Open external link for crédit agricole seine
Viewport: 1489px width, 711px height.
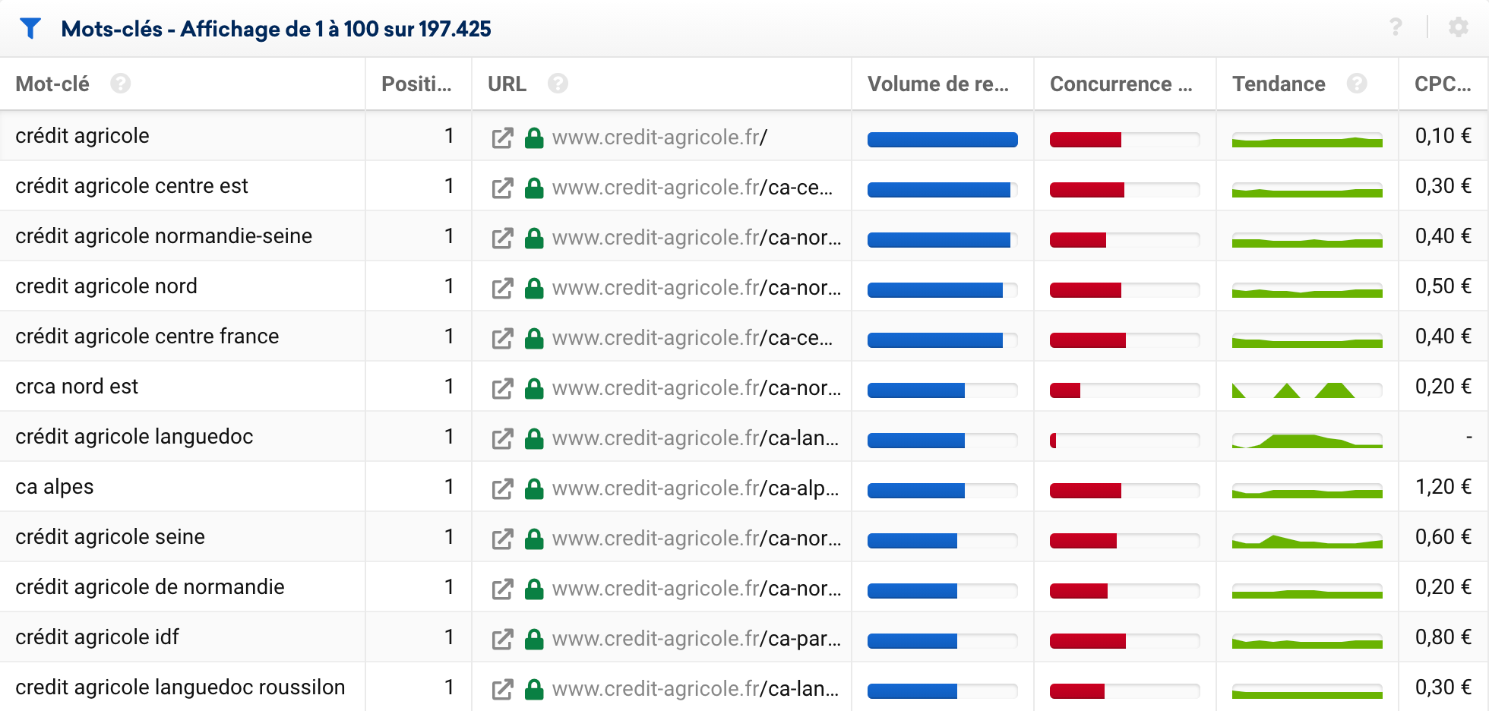pos(502,539)
